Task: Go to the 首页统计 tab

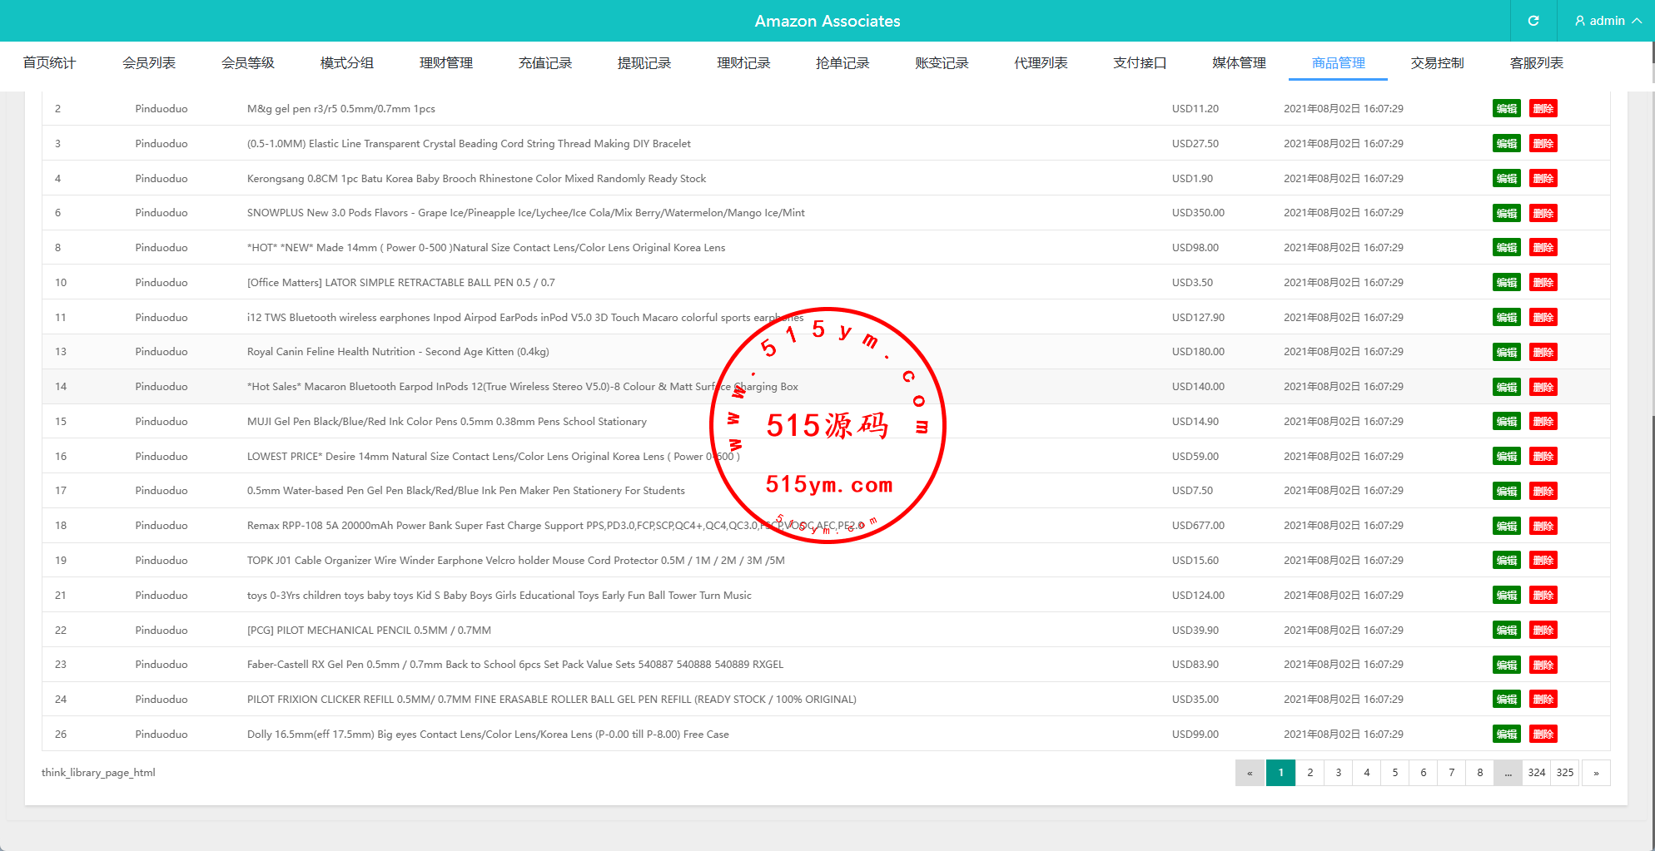Action: coord(49,63)
